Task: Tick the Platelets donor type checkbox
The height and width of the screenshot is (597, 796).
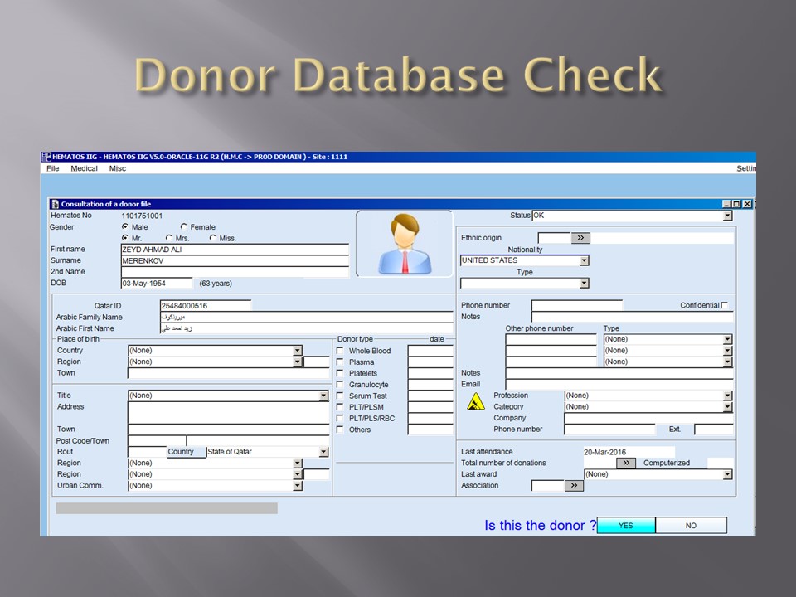Action: (340, 373)
